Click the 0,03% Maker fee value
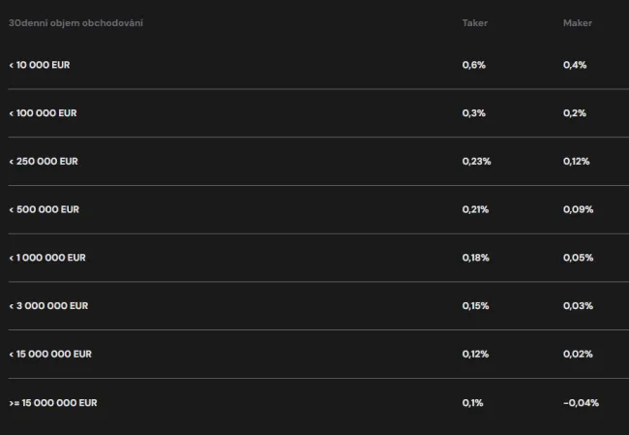Image resolution: width=629 pixels, height=435 pixels. (x=578, y=306)
